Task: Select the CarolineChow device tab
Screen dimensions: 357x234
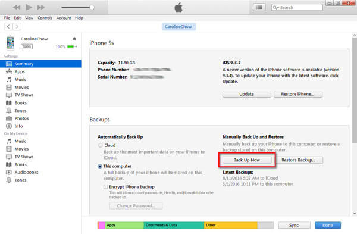Action: (178, 26)
